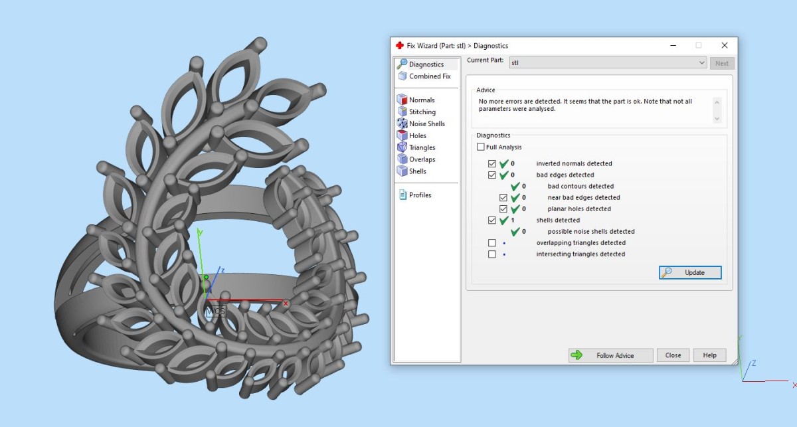Click the Update button
797x427 pixels.
click(690, 273)
